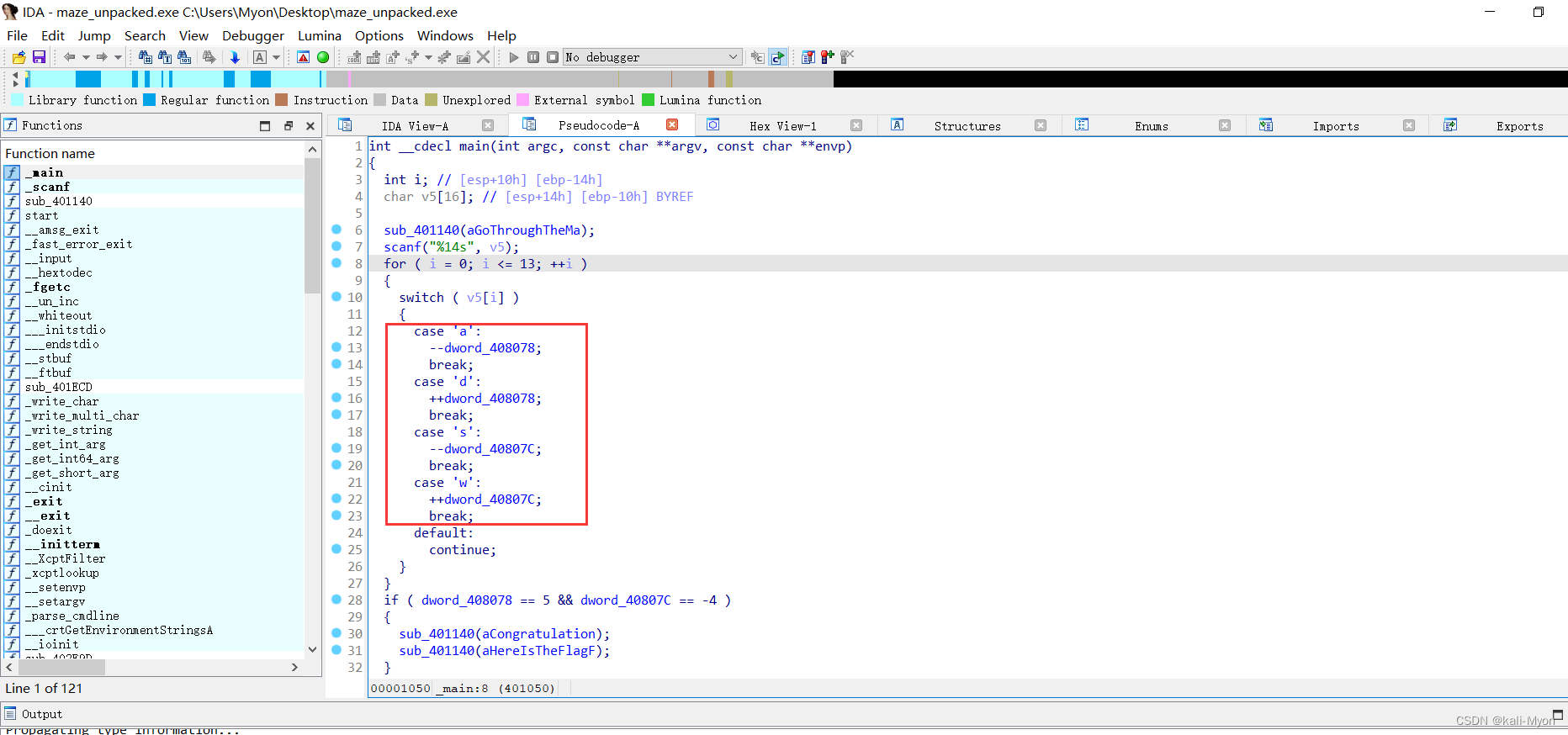
Task: Start the process with the play button
Action: 514,57
